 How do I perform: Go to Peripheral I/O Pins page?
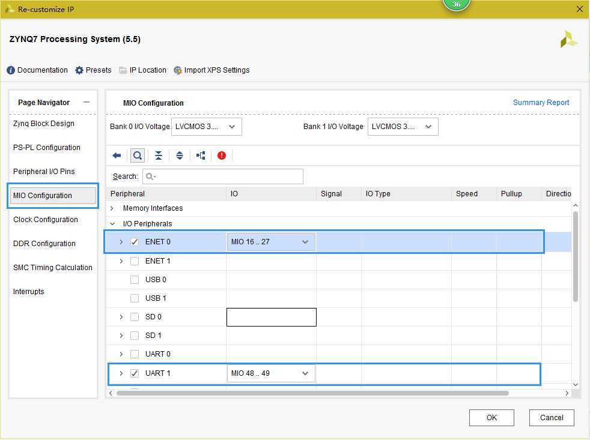[44, 172]
